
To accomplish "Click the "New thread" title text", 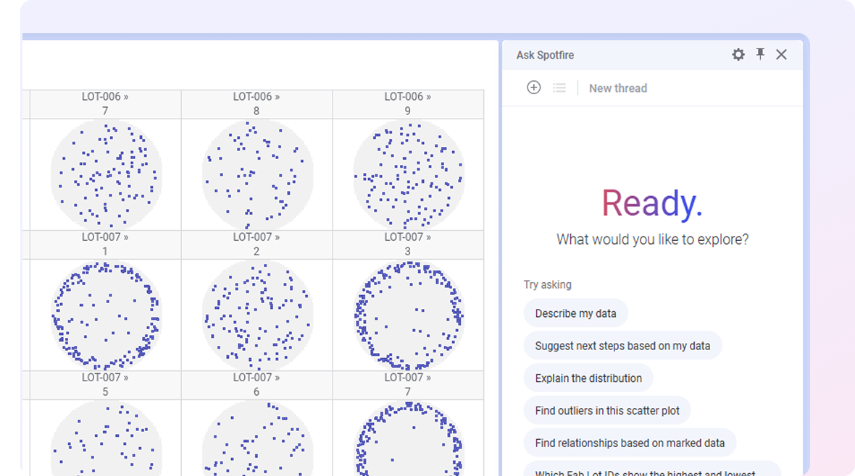I will pos(618,88).
